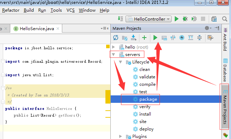This screenshot has width=231, height=139.
Task: Expand the Plugins folder
Action: (121, 137)
